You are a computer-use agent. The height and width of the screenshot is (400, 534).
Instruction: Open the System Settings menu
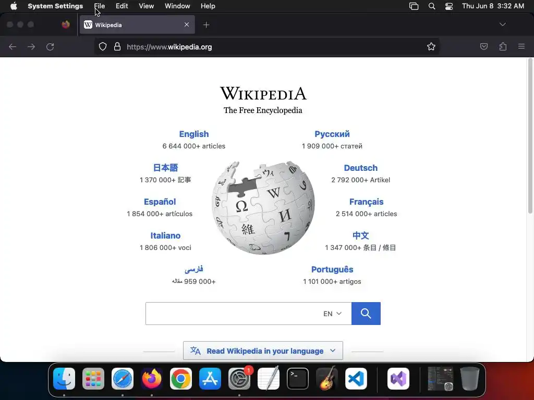[55, 6]
